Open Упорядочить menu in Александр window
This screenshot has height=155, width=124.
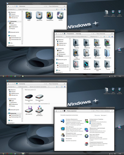point(60,37)
